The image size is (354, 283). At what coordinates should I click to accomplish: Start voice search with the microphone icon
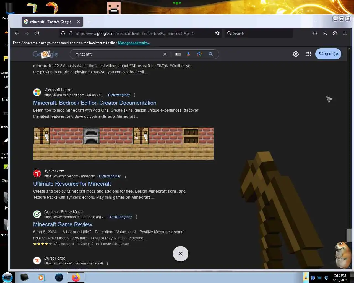(x=188, y=54)
